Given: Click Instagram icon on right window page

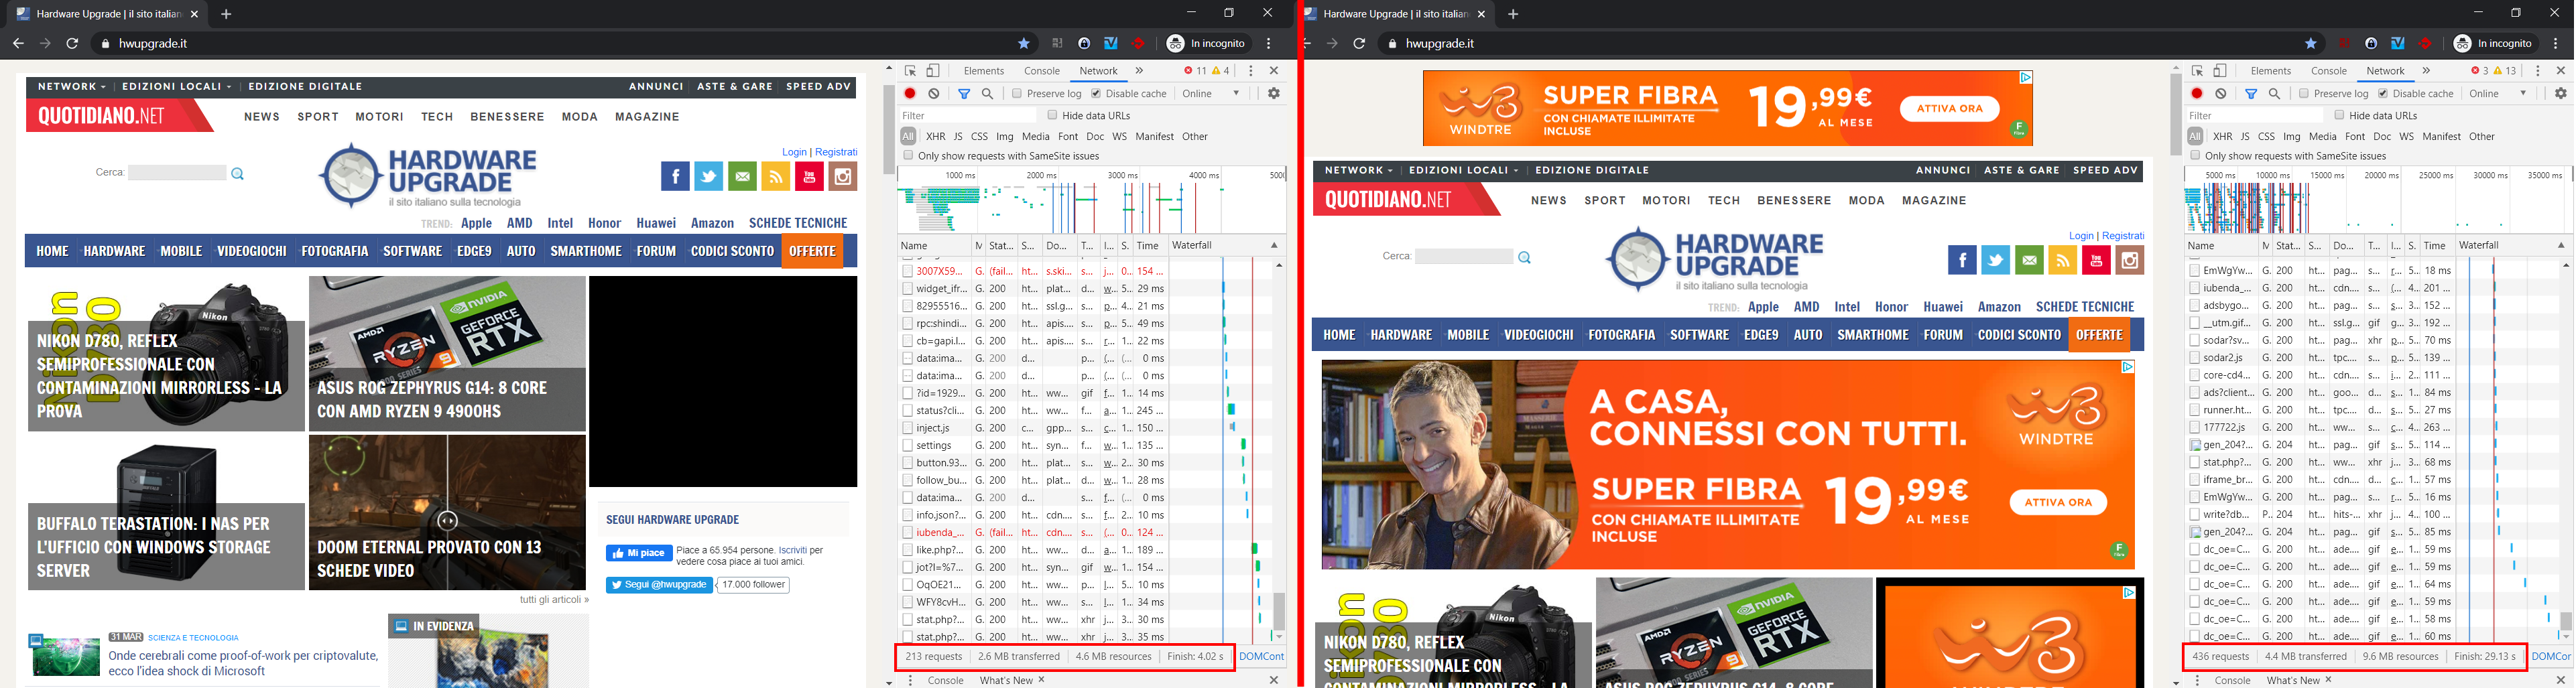Looking at the screenshot, I should pos(2130,261).
